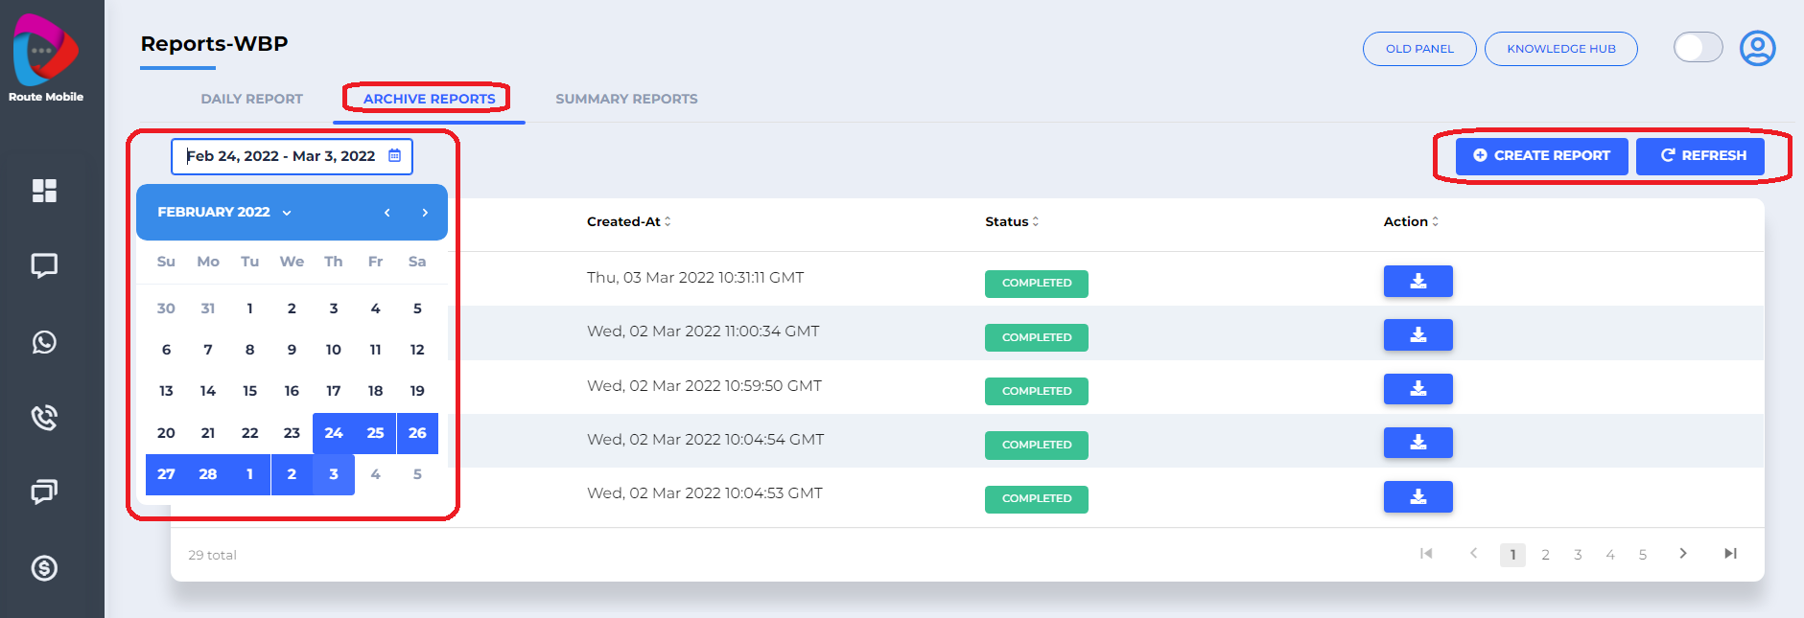The width and height of the screenshot is (1804, 618).
Task: Open the conversations double-bubble sidebar icon
Action: point(44,492)
